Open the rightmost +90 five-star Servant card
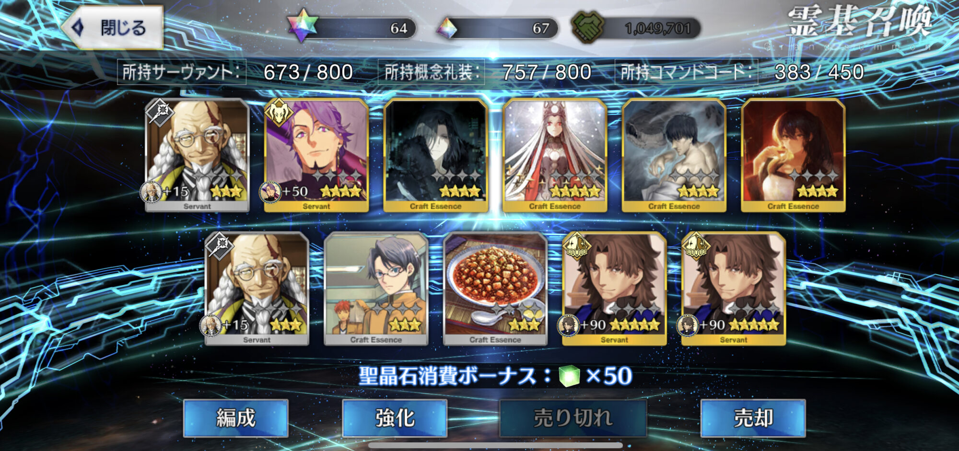The height and width of the screenshot is (451, 959). tap(734, 289)
